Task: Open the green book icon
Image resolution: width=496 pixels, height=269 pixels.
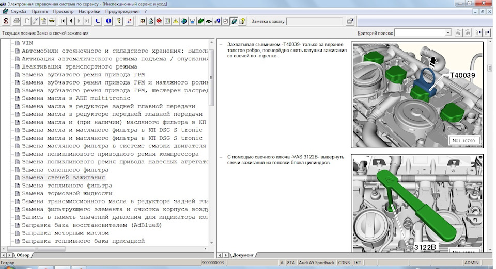Action: 200,21
